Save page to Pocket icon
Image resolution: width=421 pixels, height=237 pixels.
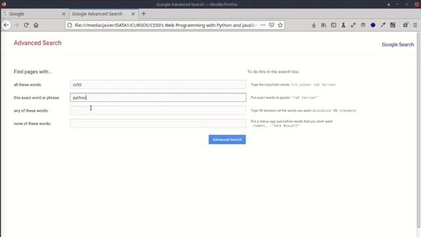coord(272,25)
